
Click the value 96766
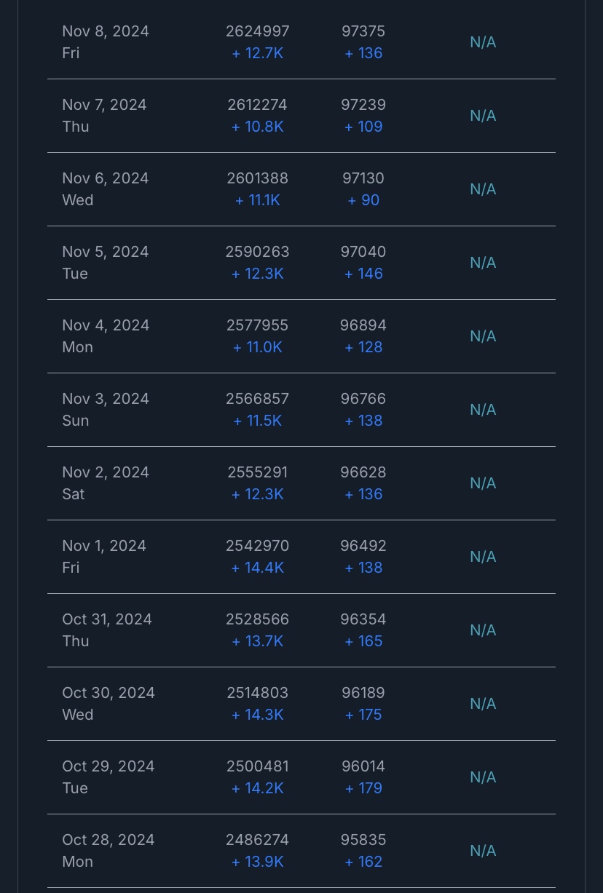[x=363, y=399]
